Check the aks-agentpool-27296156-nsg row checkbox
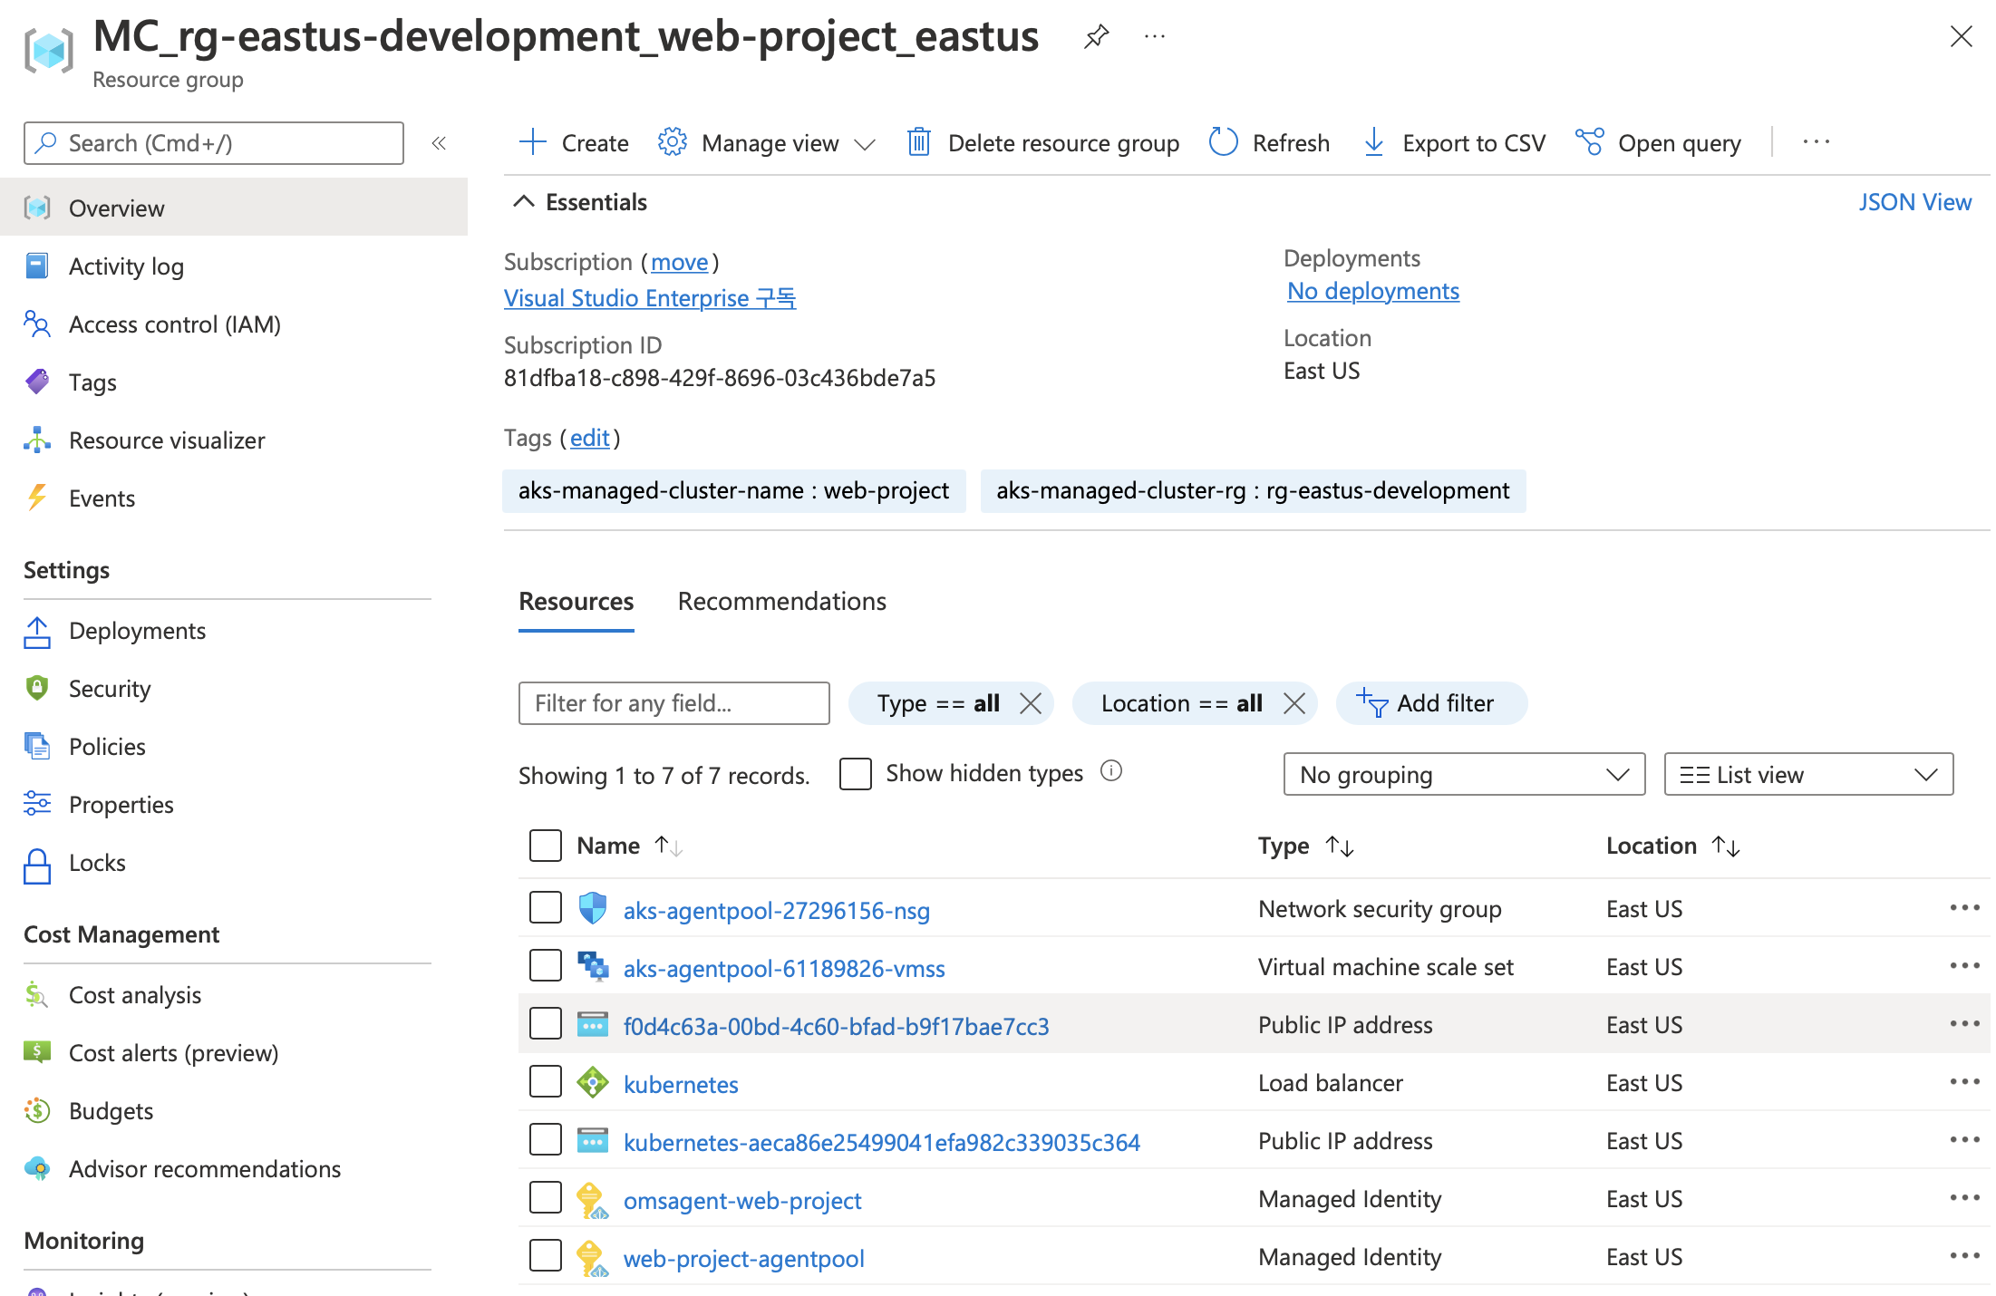The height and width of the screenshot is (1296, 1996). click(546, 908)
